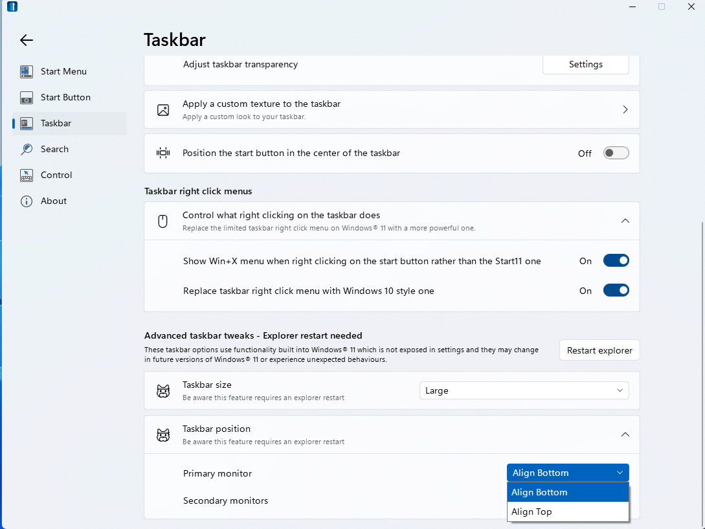Screen dimensions: 705x529
Task: Click the bear icon next to Taskbar position
Action: click(163, 435)
